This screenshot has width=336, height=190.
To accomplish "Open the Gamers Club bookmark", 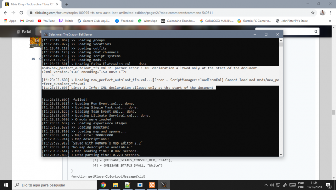I will pyautogui.click(x=93, y=21).
